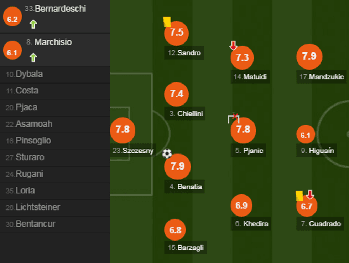
Task: Open Pjaca's bench entry
Action: point(26,107)
